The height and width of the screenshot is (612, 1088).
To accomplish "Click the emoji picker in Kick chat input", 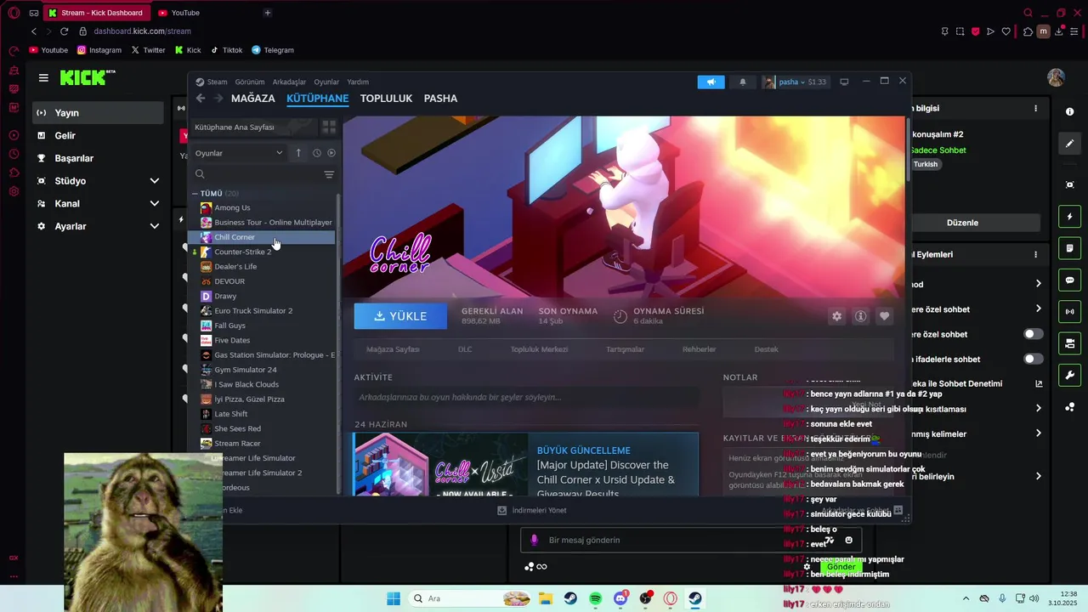I will click(848, 540).
